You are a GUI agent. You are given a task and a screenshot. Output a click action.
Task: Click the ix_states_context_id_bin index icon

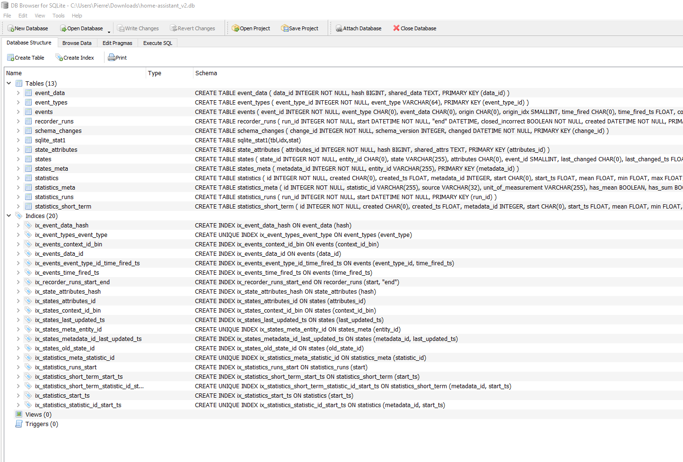[x=28, y=310]
